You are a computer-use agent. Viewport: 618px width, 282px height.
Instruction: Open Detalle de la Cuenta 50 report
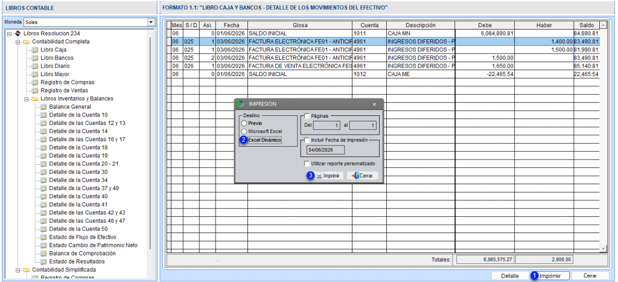click(78, 229)
